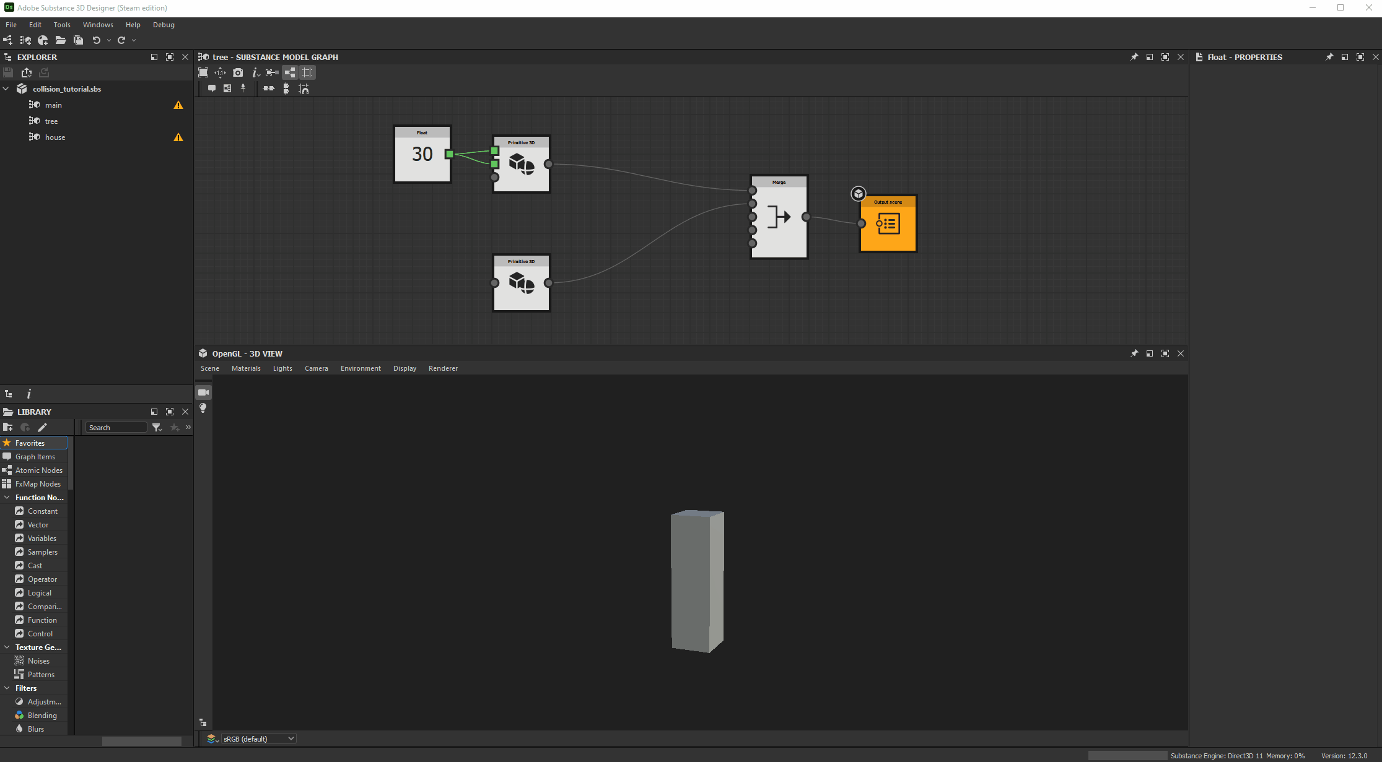Image resolution: width=1382 pixels, height=762 pixels.
Task: Open the Environment menu in 3D view
Action: pyautogui.click(x=361, y=368)
